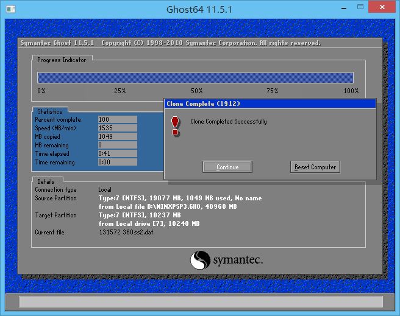Click the Percent complete value field

(x=117, y=120)
